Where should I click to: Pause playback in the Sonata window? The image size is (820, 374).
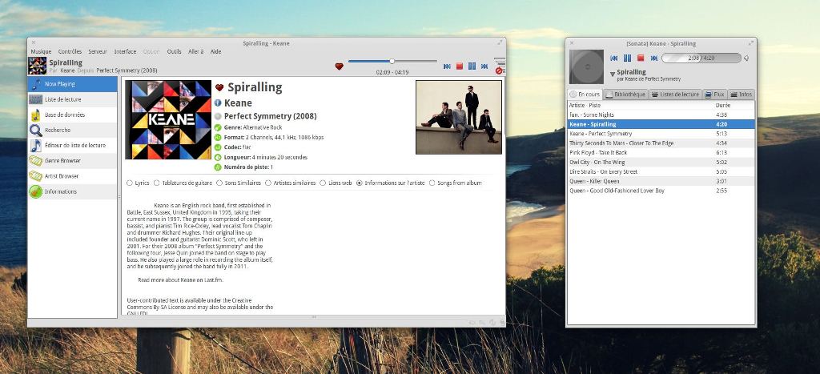[627, 58]
